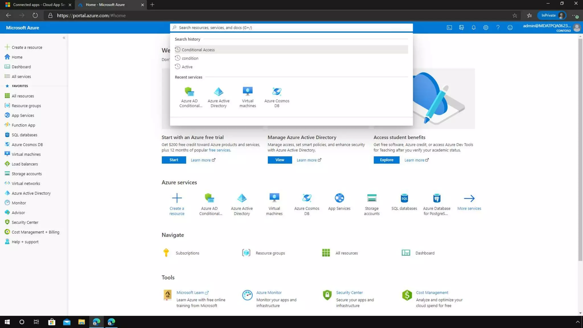Select Conditional Access from search history

198,50
